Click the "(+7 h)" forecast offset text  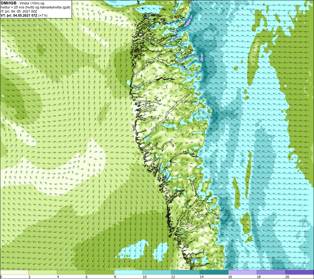pyautogui.click(x=43, y=15)
